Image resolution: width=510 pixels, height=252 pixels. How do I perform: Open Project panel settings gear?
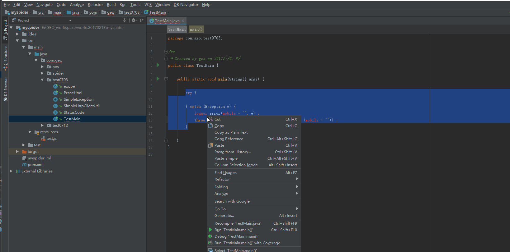[134, 20]
